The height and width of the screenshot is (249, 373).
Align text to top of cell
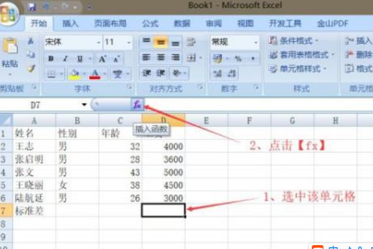(x=146, y=42)
